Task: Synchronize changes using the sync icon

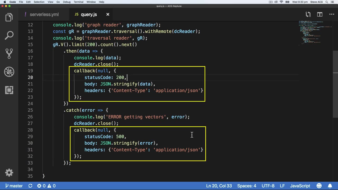Action: (x=30, y=186)
